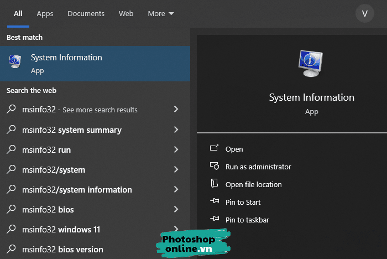Click the large System Information icon in preview pane
Screen dimensions: 387x259
[x=311, y=63]
